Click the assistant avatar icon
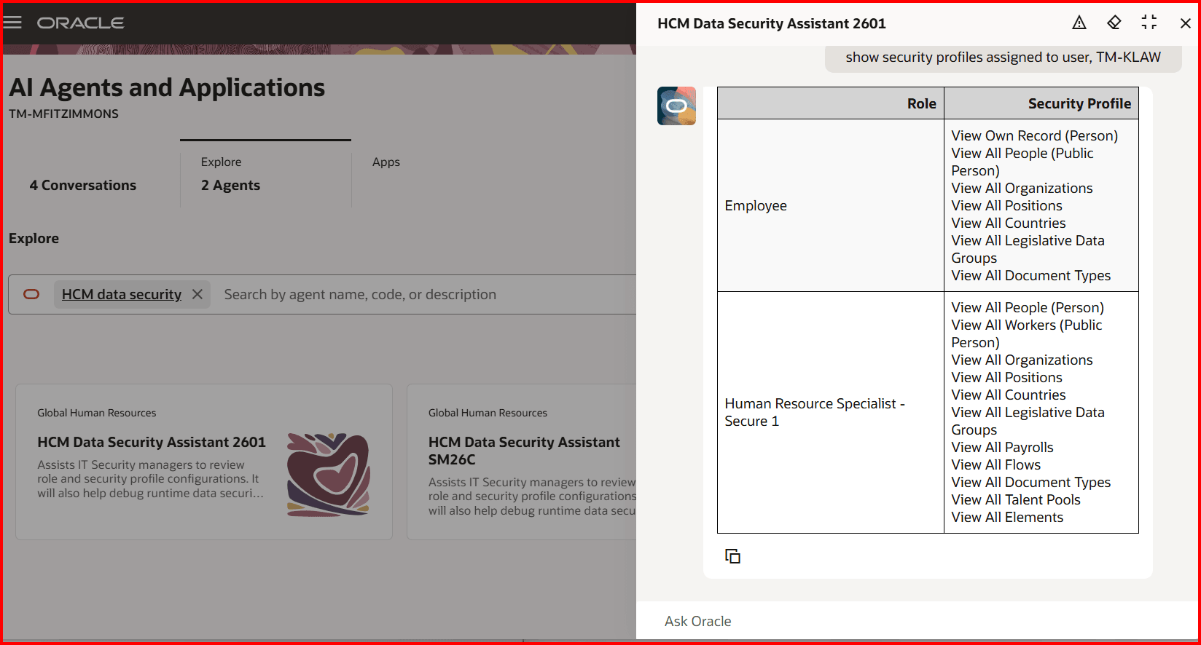The image size is (1201, 645). coord(676,106)
